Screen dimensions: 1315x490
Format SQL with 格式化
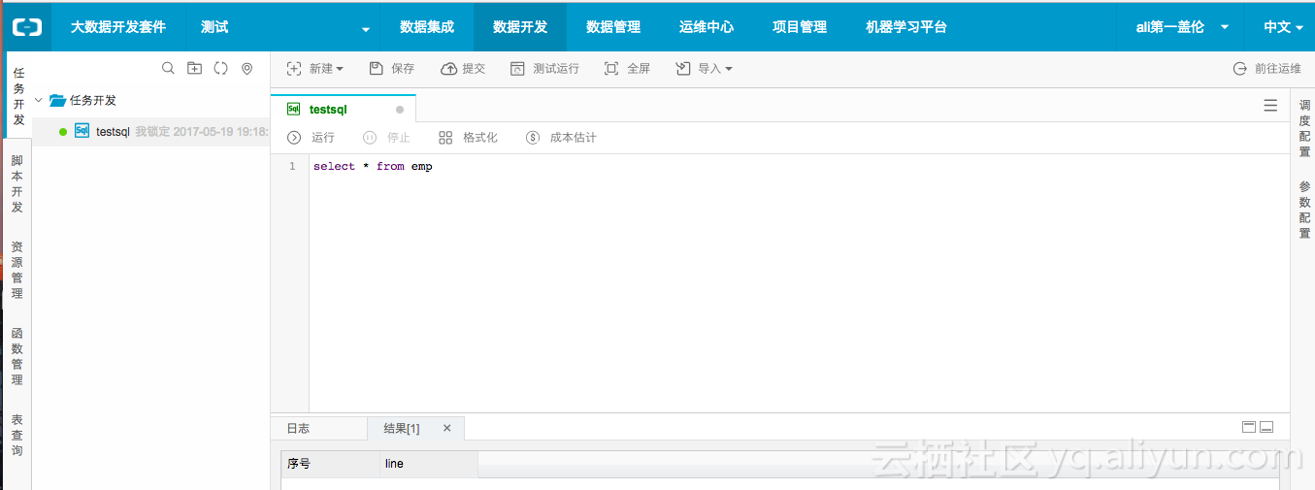(468, 138)
